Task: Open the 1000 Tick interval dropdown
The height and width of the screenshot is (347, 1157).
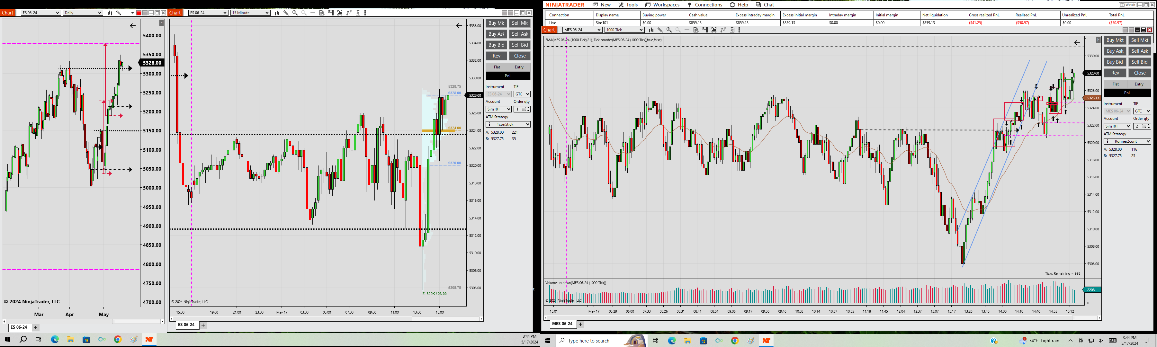Action: click(x=625, y=30)
